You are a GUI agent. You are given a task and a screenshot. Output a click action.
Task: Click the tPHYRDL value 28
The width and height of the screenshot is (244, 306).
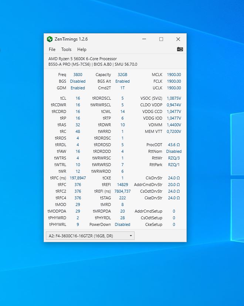tap(122, 217)
